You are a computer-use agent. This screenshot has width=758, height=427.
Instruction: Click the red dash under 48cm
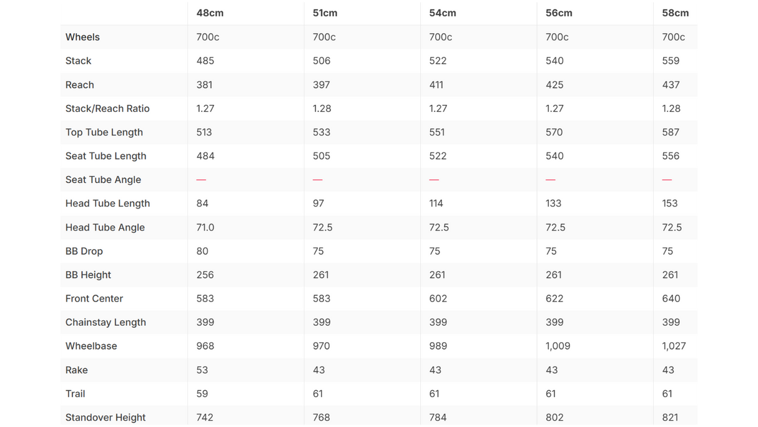(201, 180)
